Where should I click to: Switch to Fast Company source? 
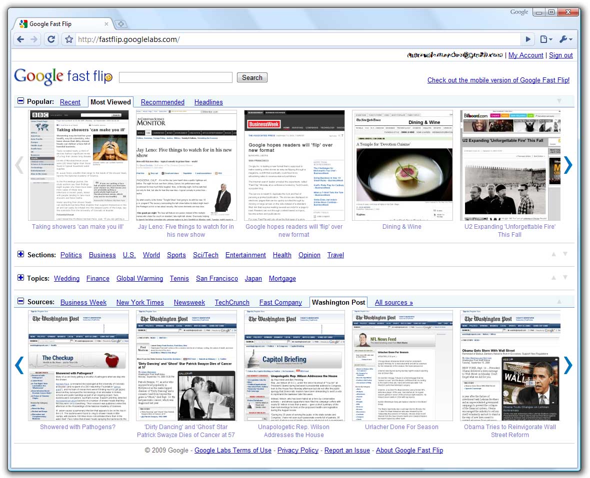[x=280, y=303]
